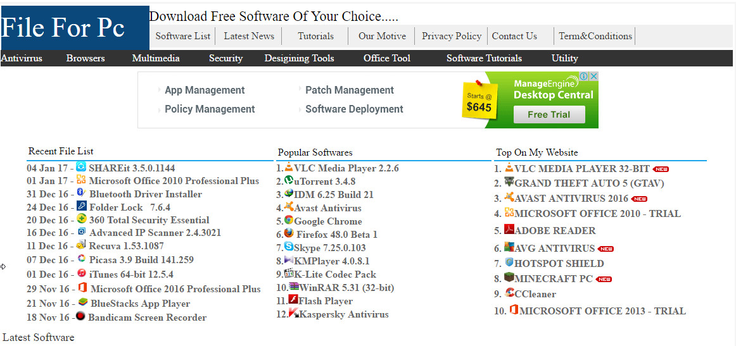736x346 pixels.
Task: Click the AdChoices info icon on ad
Action: pyautogui.click(x=585, y=76)
